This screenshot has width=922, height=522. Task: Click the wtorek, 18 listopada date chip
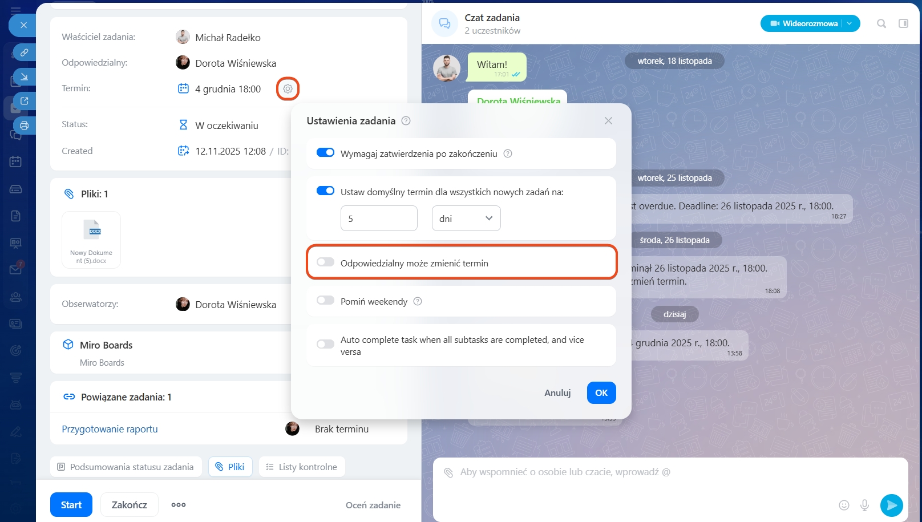pos(674,61)
